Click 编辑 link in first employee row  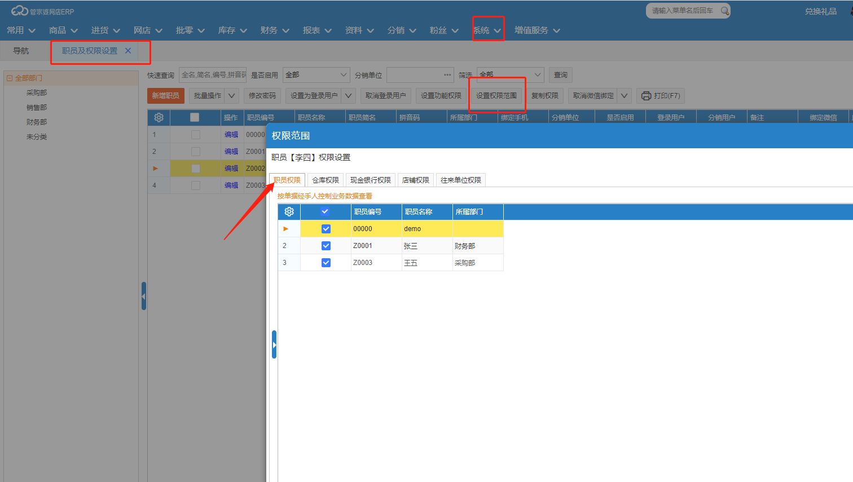231,135
